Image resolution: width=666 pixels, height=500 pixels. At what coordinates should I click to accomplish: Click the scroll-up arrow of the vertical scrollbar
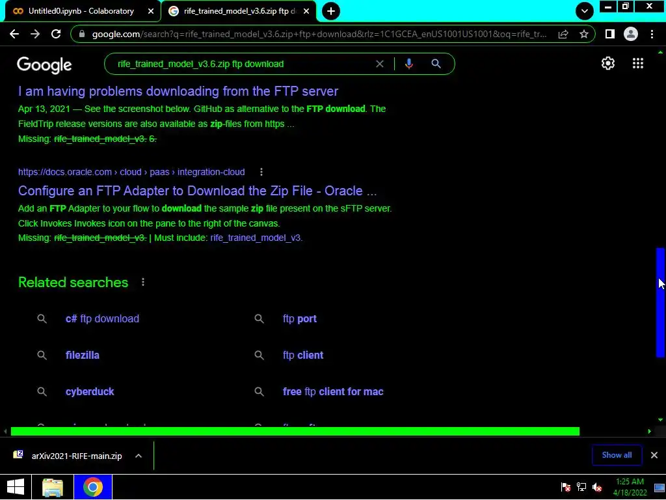click(660, 52)
